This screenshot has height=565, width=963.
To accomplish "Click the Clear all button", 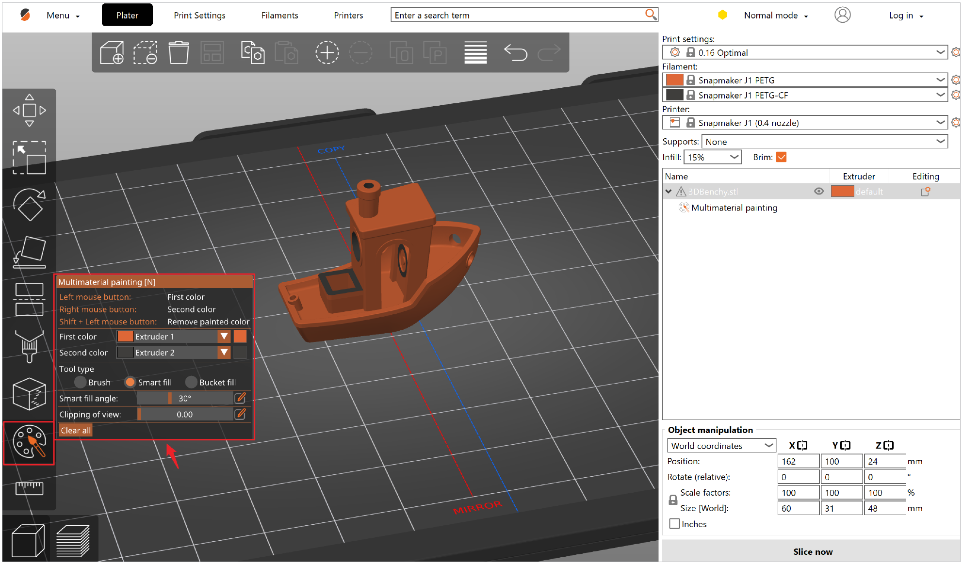I will click(x=76, y=430).
